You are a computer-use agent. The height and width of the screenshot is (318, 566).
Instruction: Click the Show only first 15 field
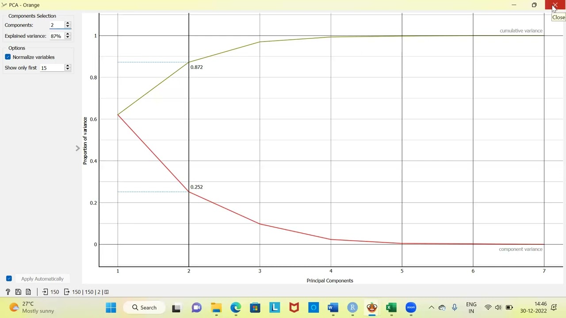(52, 68)
